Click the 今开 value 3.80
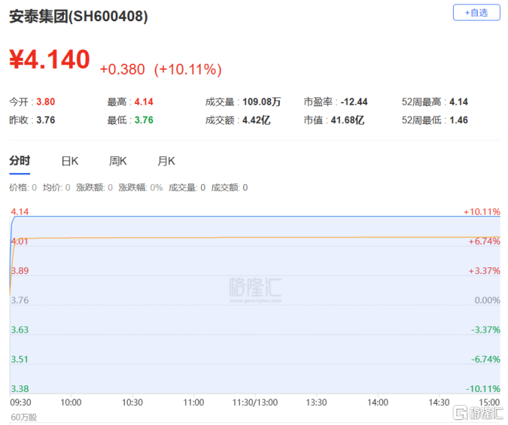Screen dimensions: 508x425 [46, 102]
